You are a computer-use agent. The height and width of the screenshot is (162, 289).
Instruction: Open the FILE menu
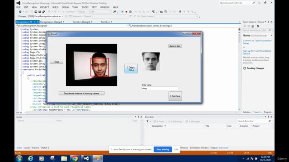[x=18, y=7]
